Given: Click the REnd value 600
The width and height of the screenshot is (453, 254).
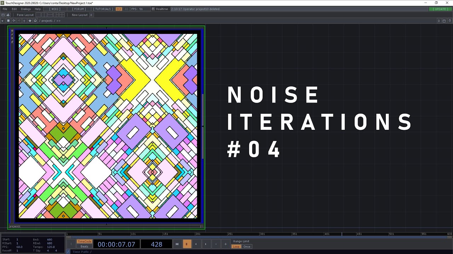Looking at the screenshot, I should (x=50, y=243).
